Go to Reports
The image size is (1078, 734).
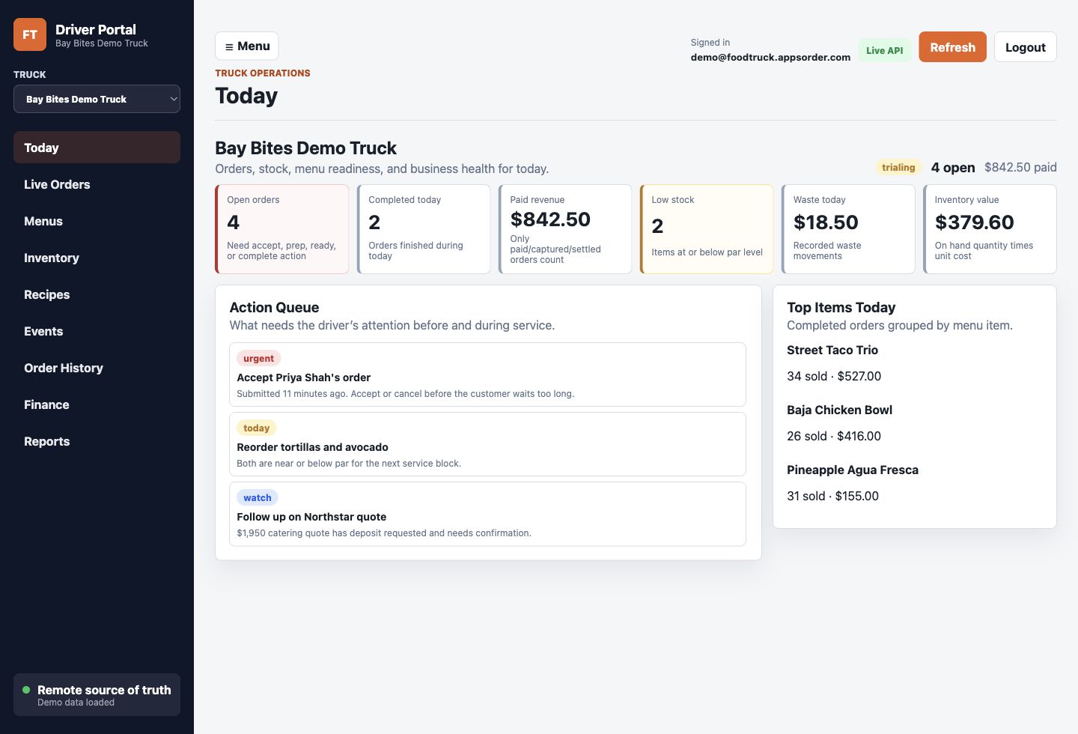click(x=97, y=441)
